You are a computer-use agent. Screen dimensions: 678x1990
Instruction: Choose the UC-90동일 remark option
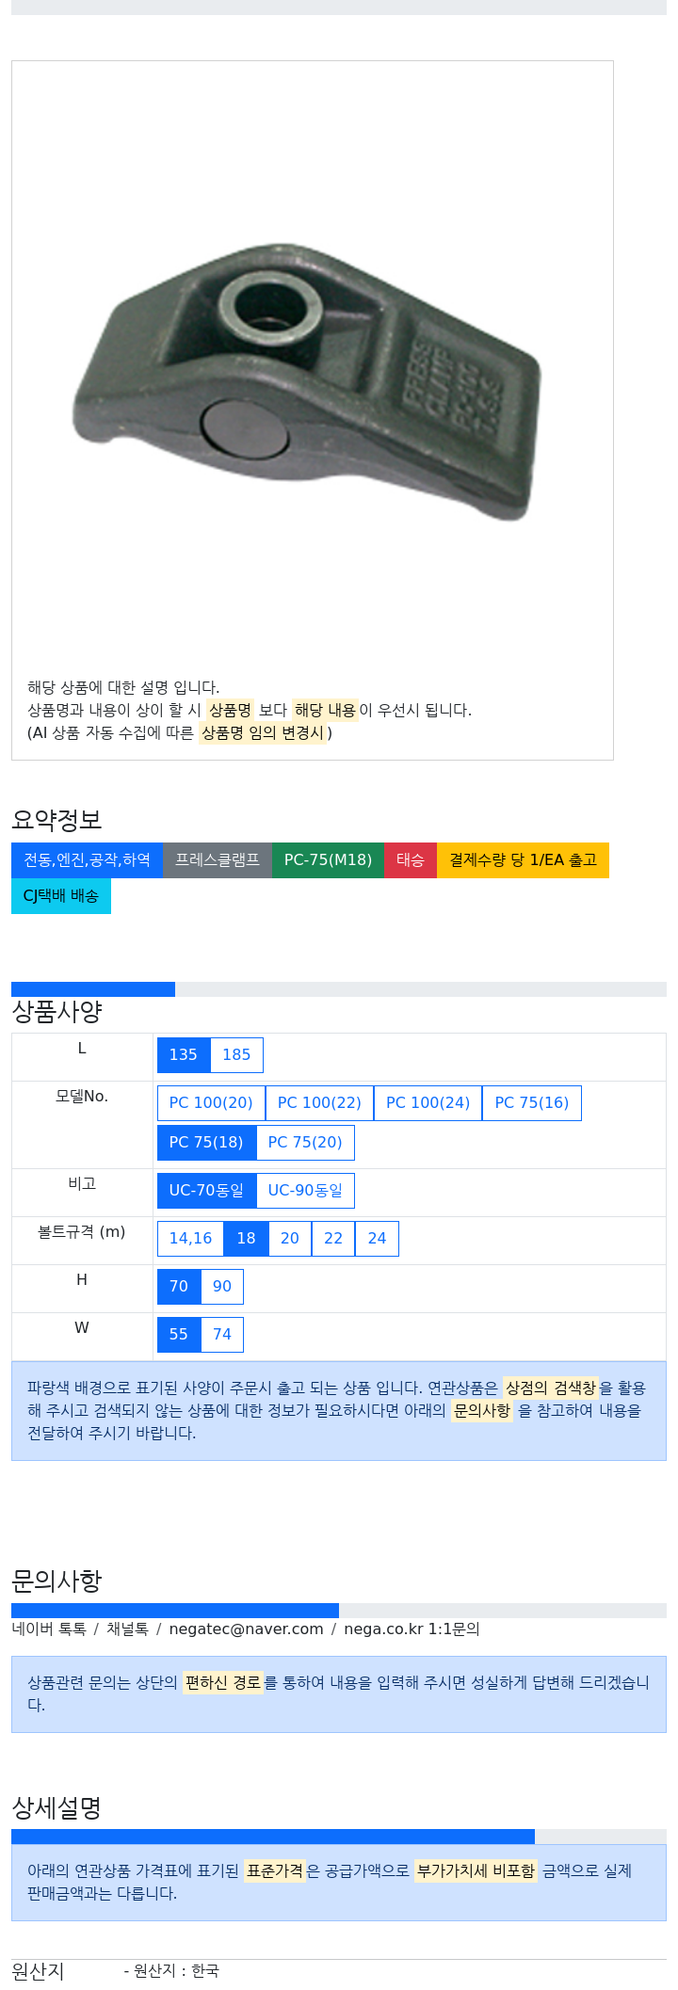[x=305, y=1191]
